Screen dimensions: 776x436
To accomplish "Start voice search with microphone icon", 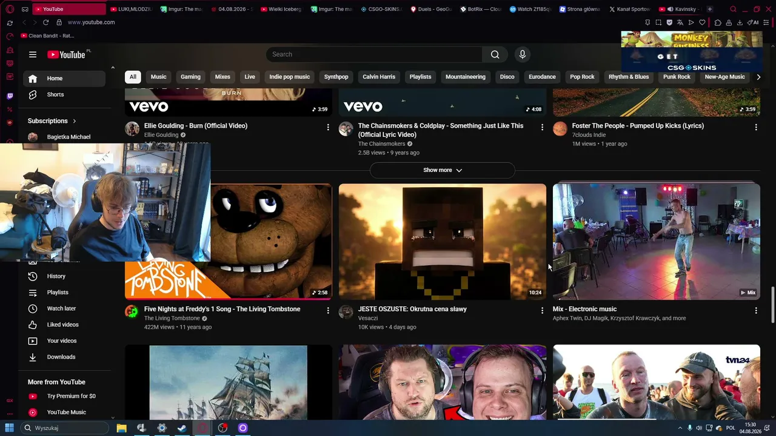I will [x=523, y=54].
